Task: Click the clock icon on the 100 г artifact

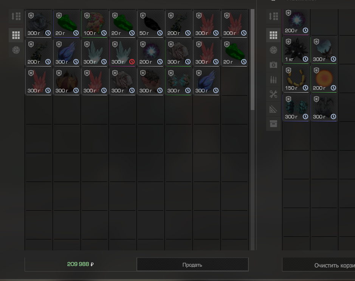Action: 104,33
